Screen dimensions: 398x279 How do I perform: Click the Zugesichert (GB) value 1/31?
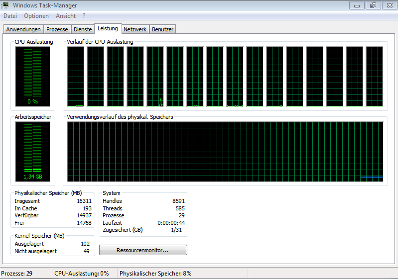(x=176, y=230)
